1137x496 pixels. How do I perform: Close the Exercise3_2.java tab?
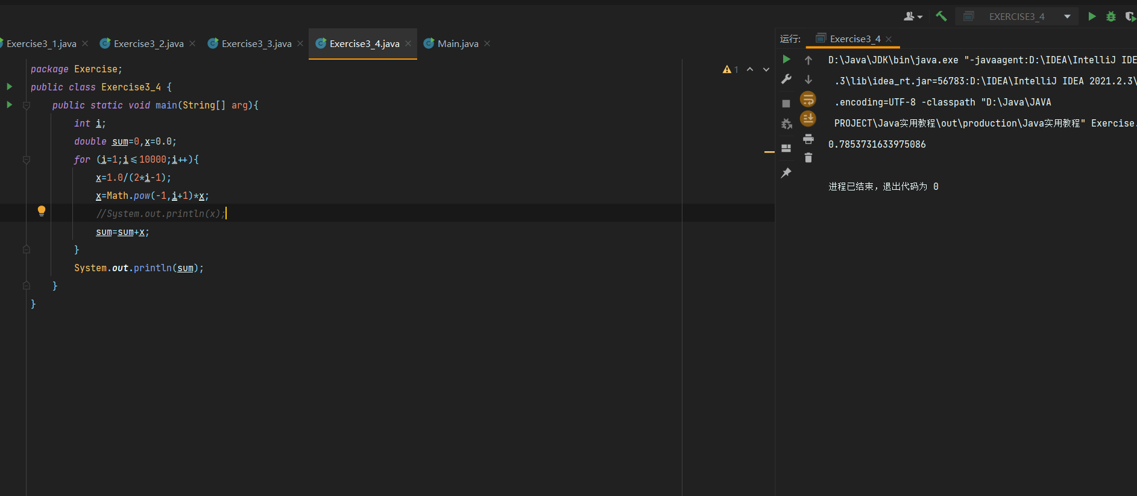tap(192, 43)
